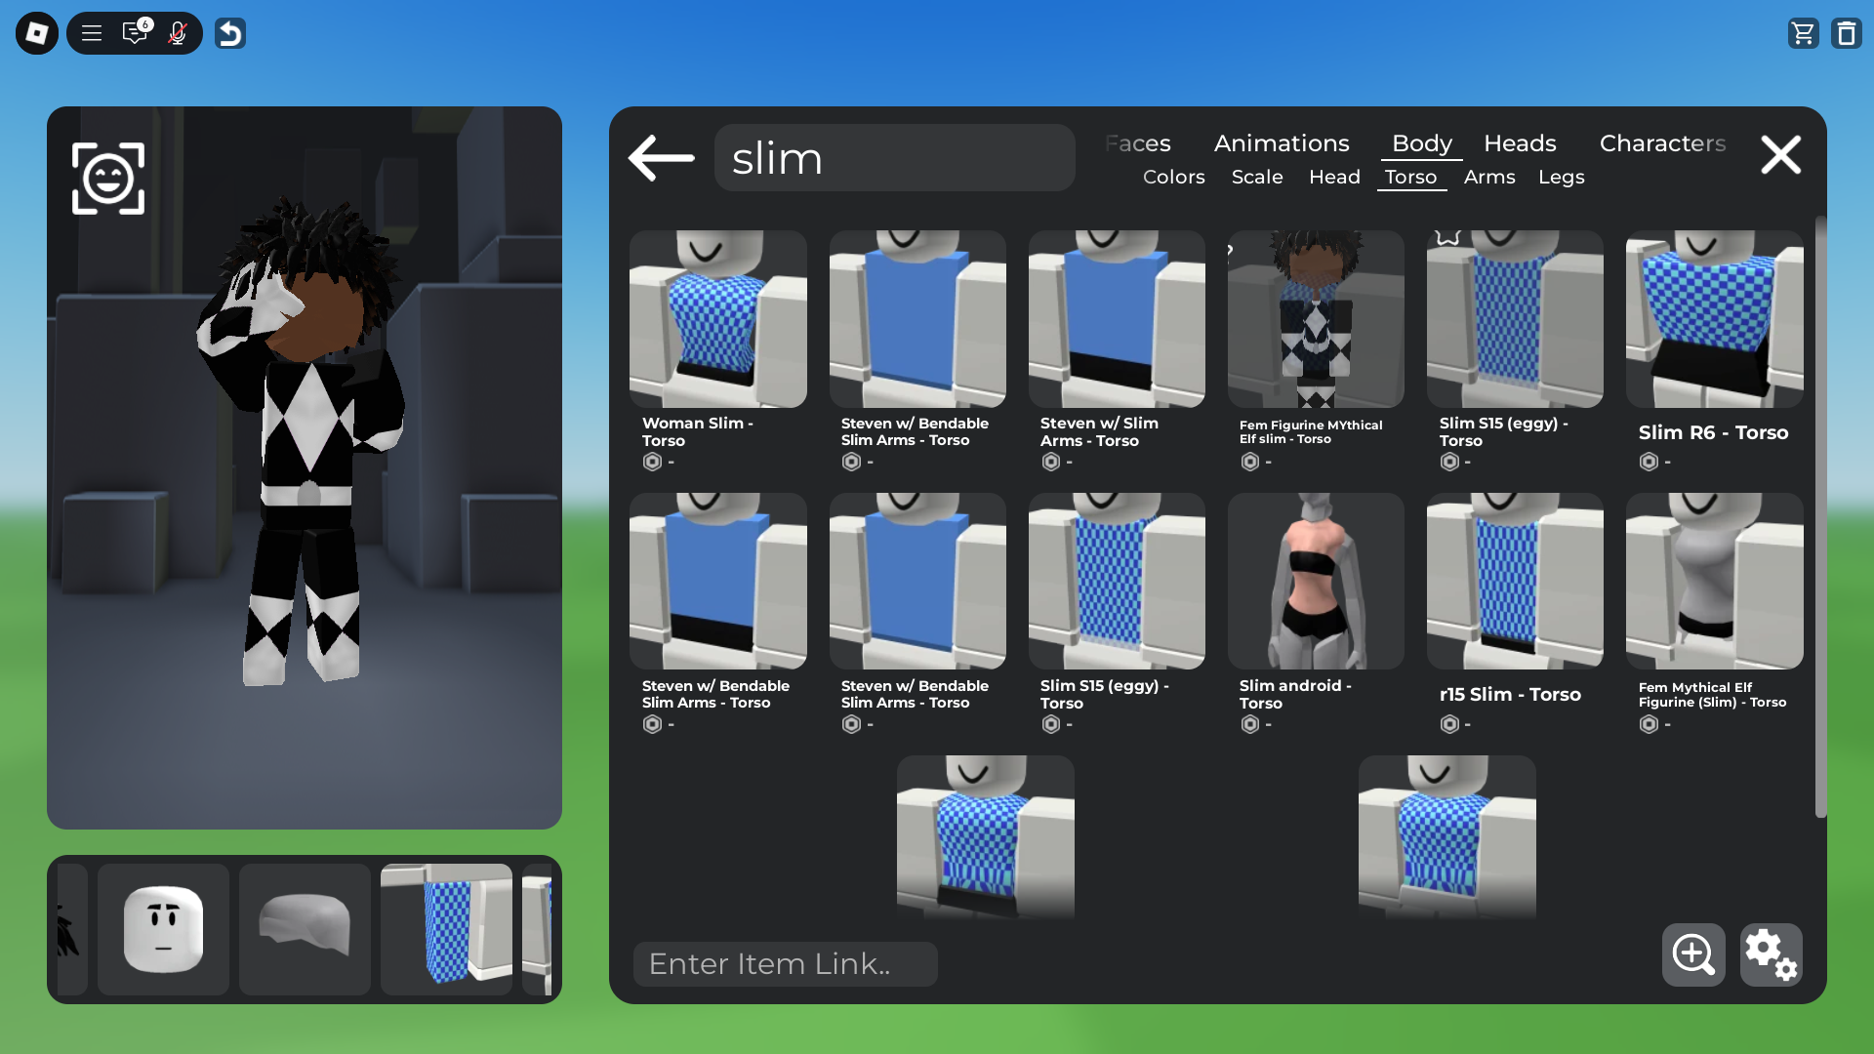The height and width of the screenshot is (1054, 1874).
Task: Select the Legs subcategory
Action: (1561, 177)
